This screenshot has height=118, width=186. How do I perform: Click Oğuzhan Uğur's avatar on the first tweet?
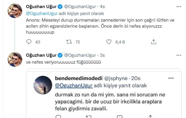15,11
